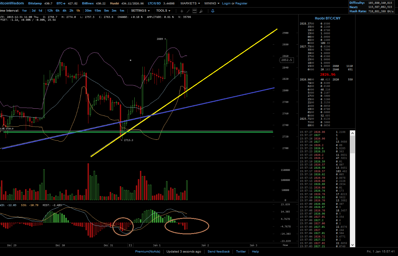398x256 pixels.
Task: Click the 'Dec 30' date on time axis
Action: click(60, 245)
